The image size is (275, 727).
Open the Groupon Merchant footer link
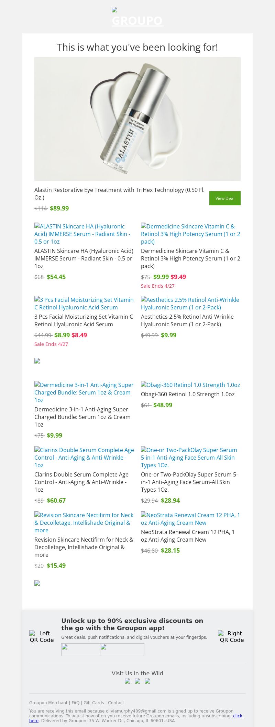tap(48, 703)
